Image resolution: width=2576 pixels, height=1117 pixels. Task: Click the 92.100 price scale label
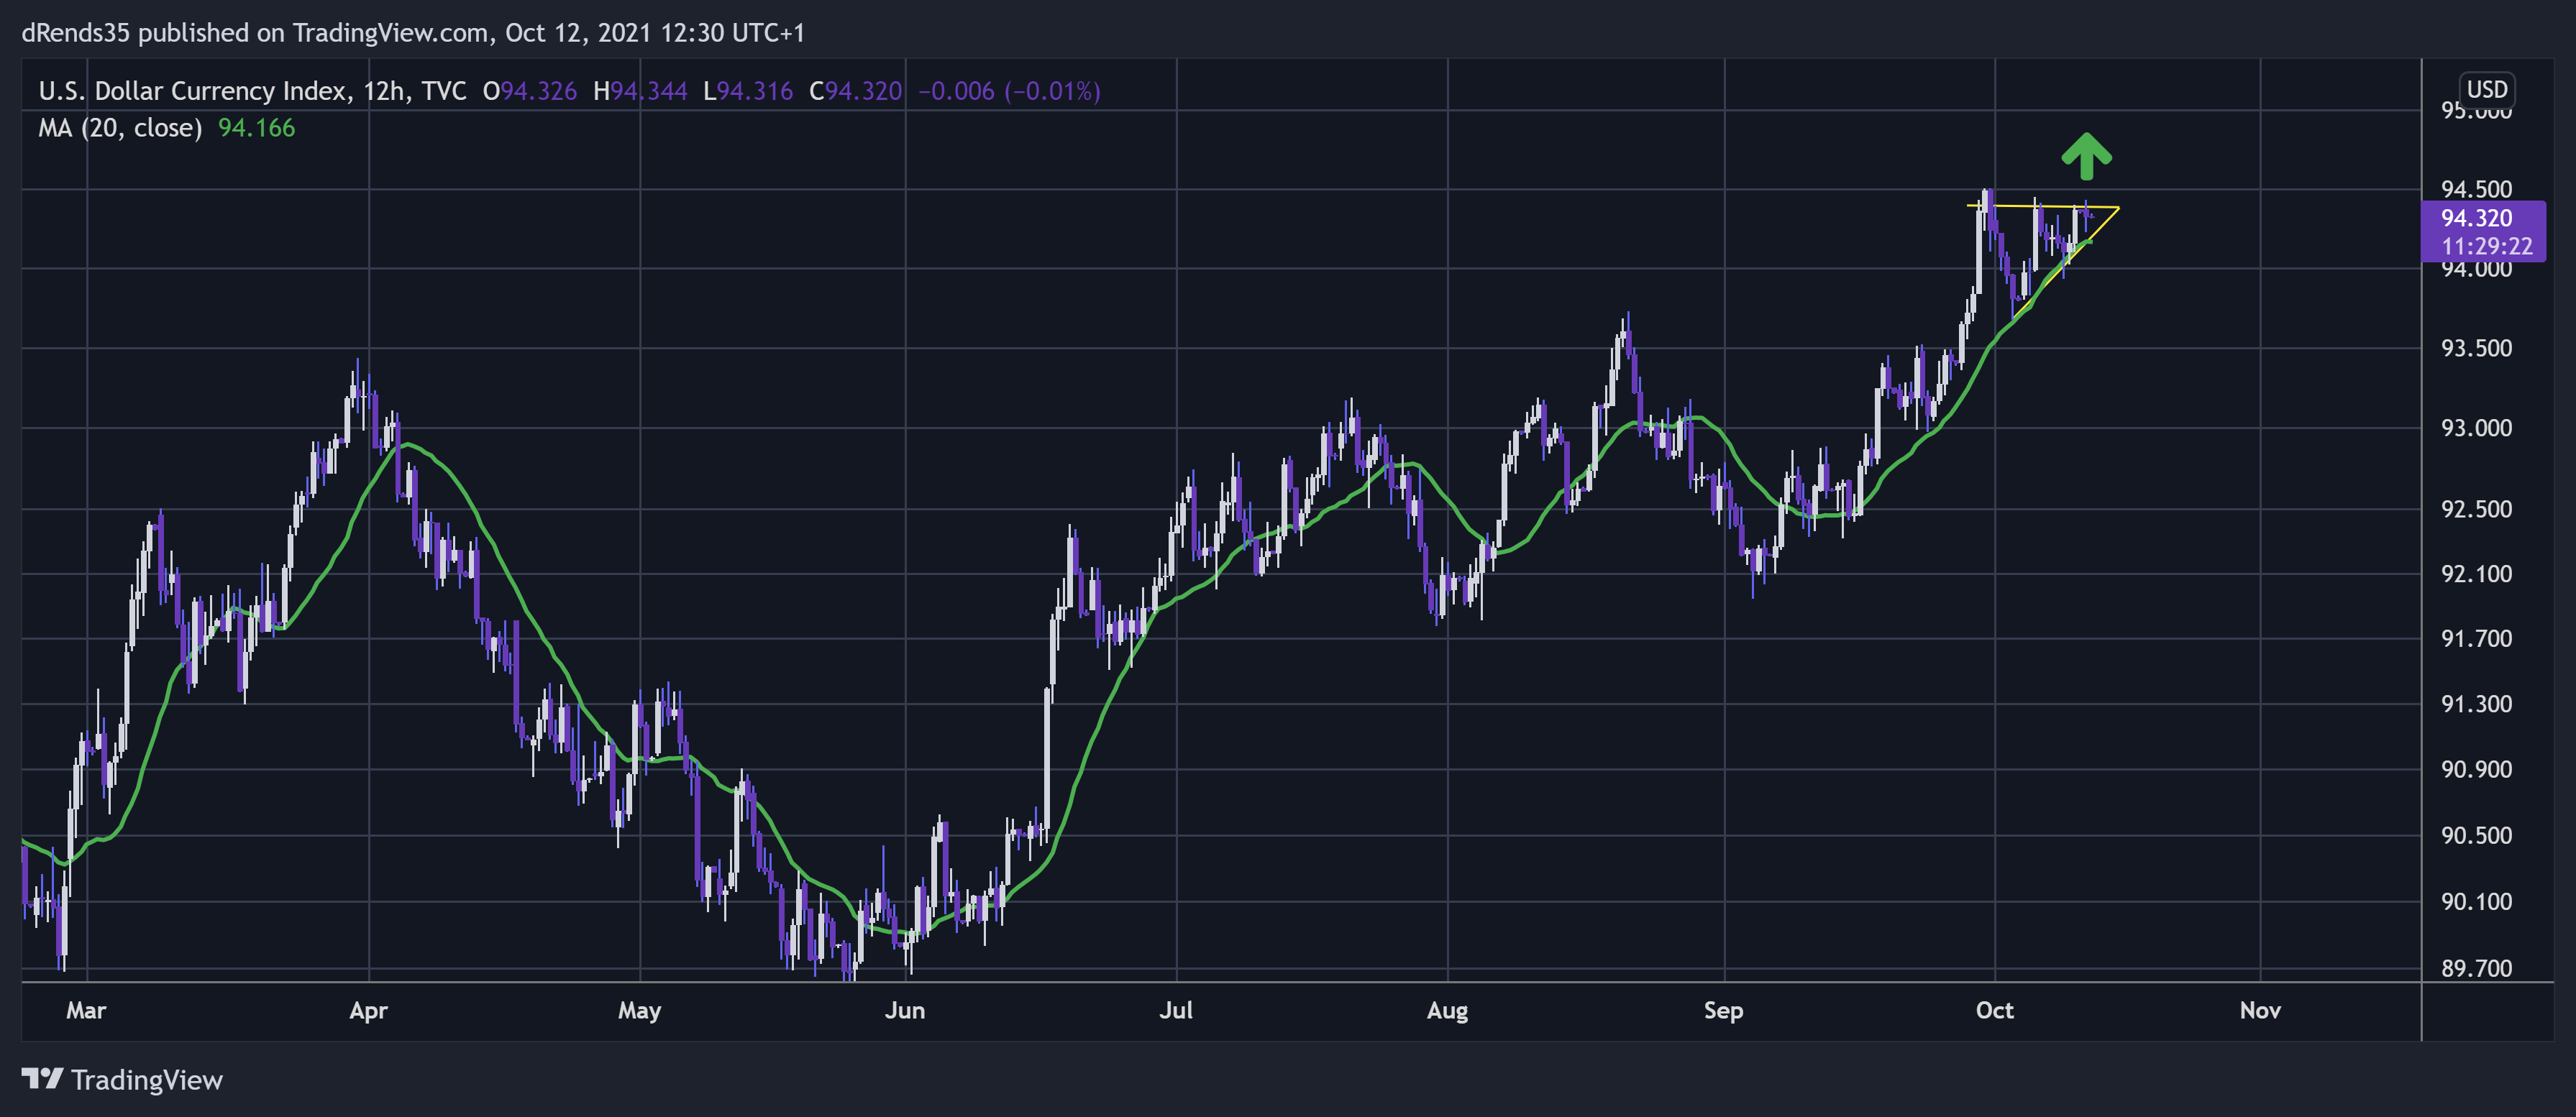click(2476, 574)
